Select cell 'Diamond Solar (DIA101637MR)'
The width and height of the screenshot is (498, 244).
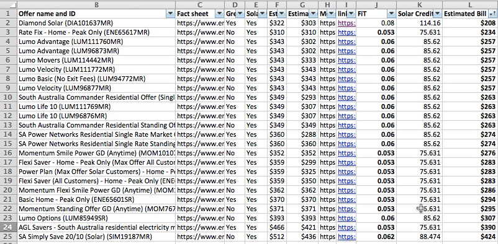[x=96, y=23]
